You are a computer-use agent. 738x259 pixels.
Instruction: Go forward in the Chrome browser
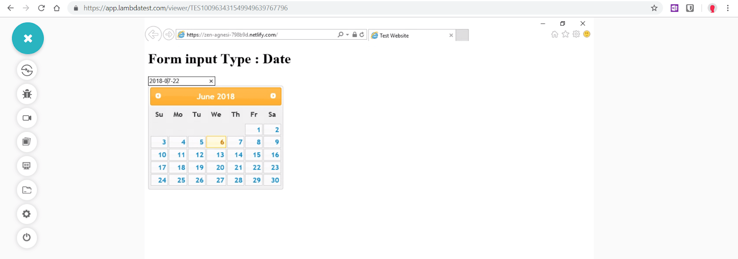(x=26, y=8)
